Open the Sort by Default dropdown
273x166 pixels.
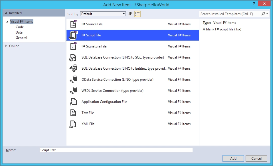tap(103, 14)
